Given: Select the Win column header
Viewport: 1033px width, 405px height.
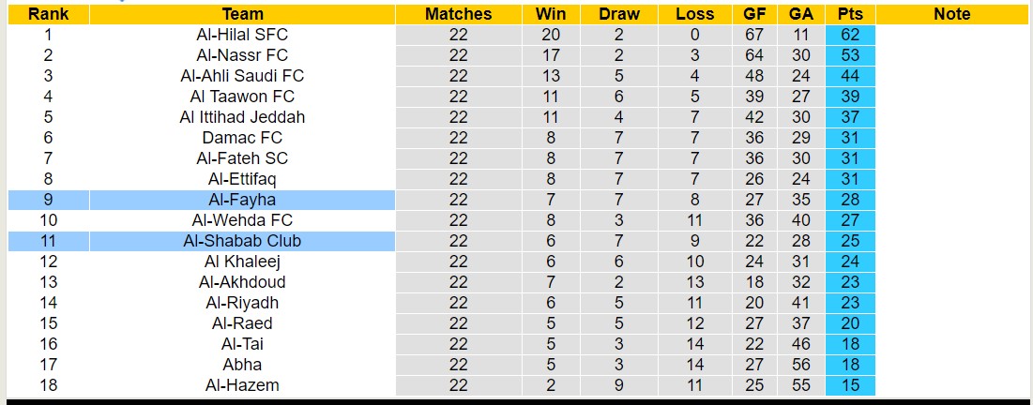Looking at the screenshot, I should pyautogui.click(x=551, y=14).
